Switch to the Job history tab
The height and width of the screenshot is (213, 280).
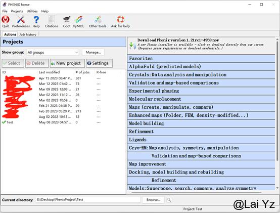(28, 34)
